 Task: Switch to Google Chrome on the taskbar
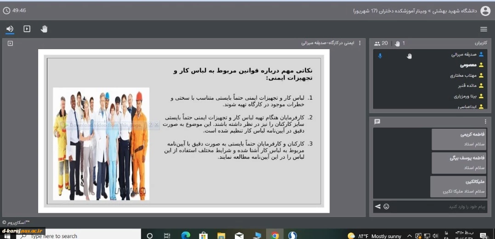tap(275, 235)
